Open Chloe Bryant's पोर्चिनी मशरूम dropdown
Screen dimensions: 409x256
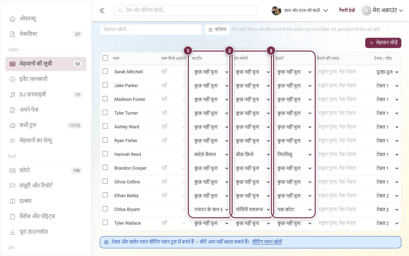coord(253,210)
